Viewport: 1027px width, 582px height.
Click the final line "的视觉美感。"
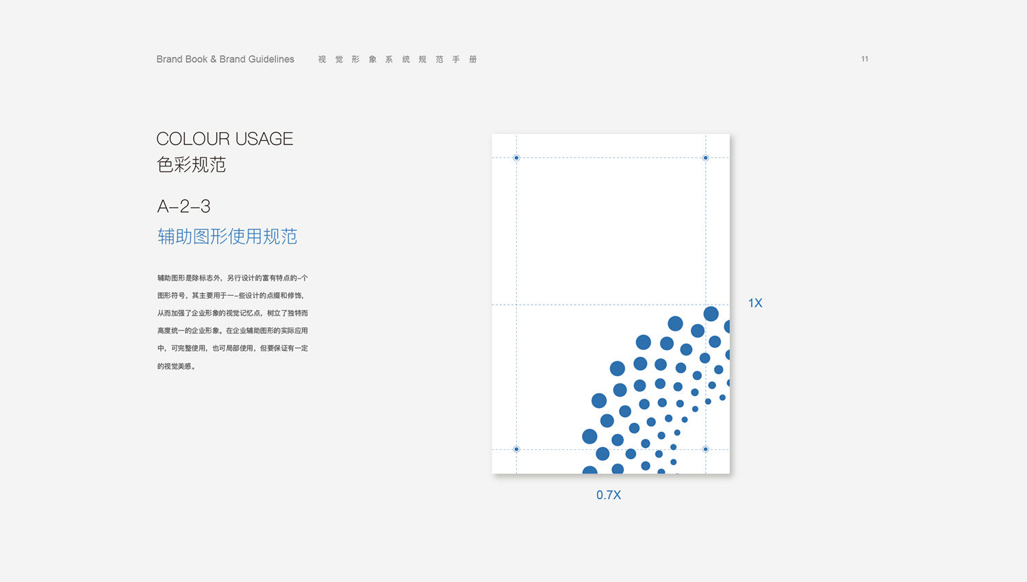coord(177,366)
